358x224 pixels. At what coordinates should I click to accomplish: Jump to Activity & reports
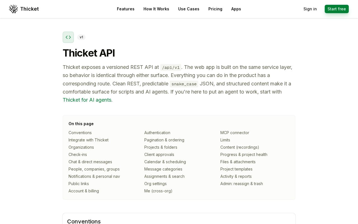click(236, 176)
